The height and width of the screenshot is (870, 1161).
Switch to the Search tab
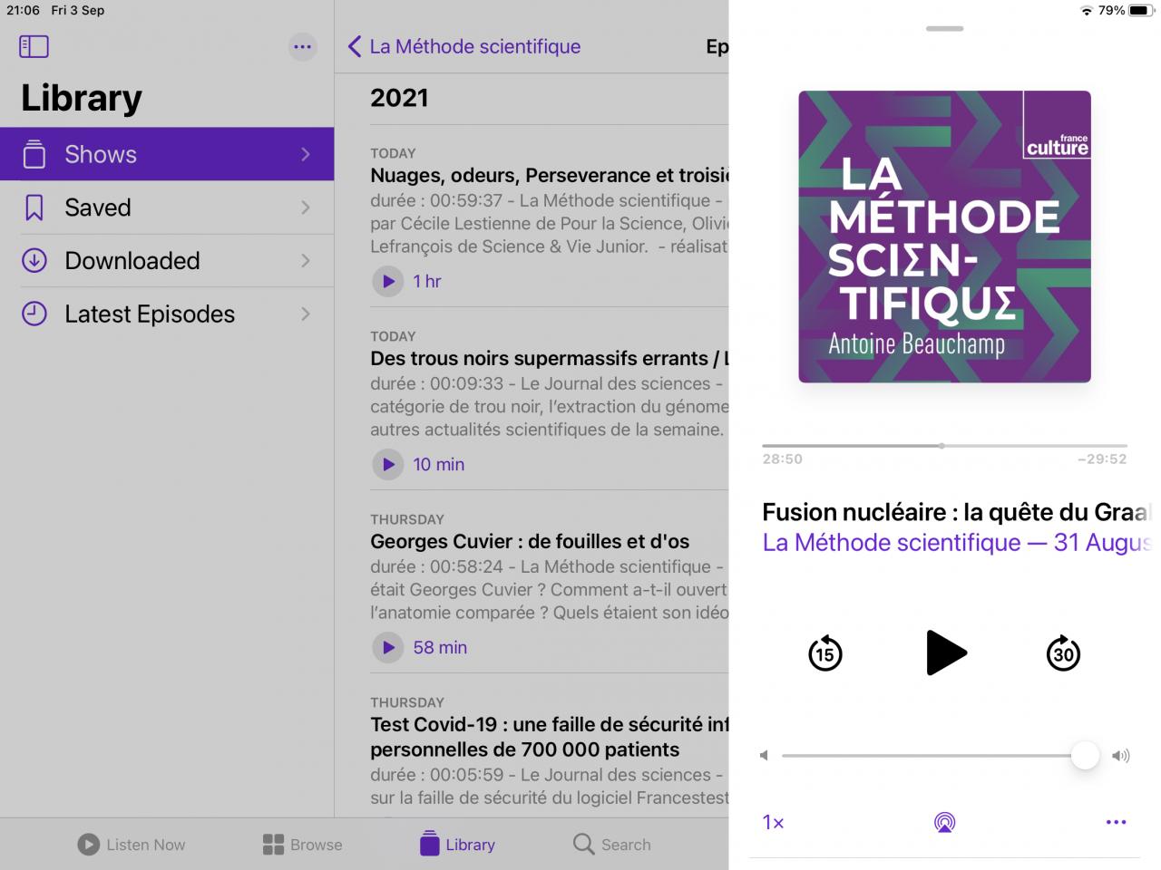(x=612, y=845)
